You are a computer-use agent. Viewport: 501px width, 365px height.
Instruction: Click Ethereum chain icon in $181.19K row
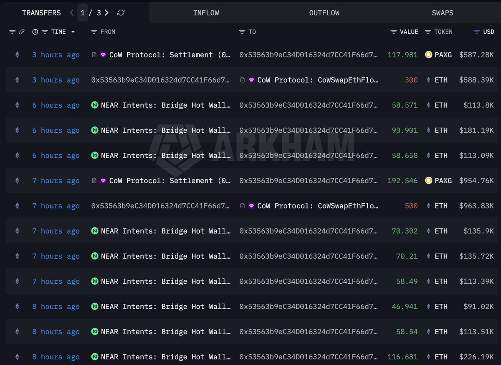(x=17, y=130)
